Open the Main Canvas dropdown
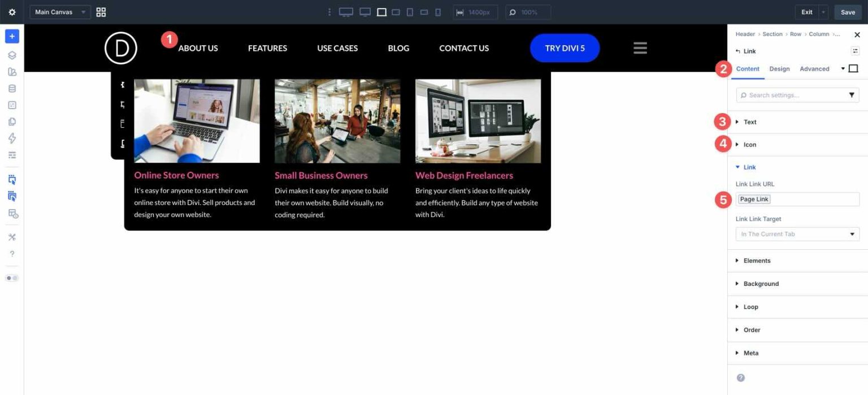Image resolution: width=868 pixels, height=395 pixels. pos(60,12)
